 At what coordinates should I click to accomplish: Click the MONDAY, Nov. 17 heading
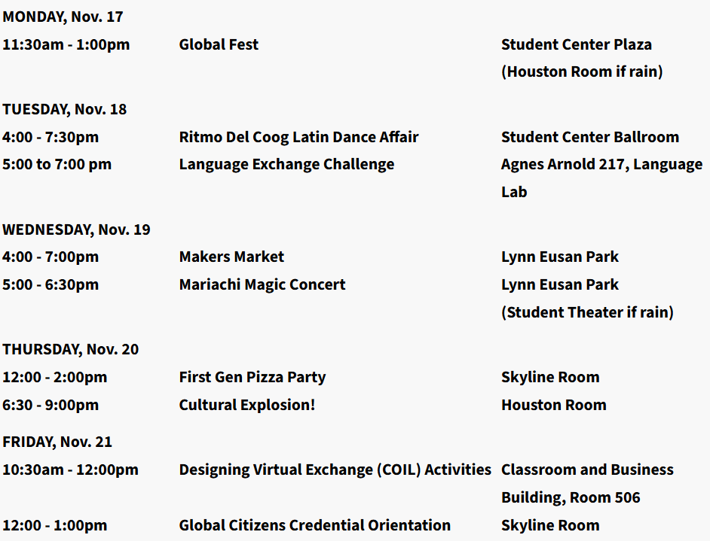tap(63, 17)
